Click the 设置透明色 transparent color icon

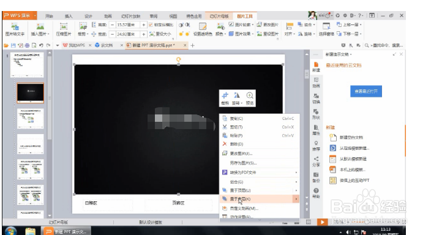(x=203, y=29)
